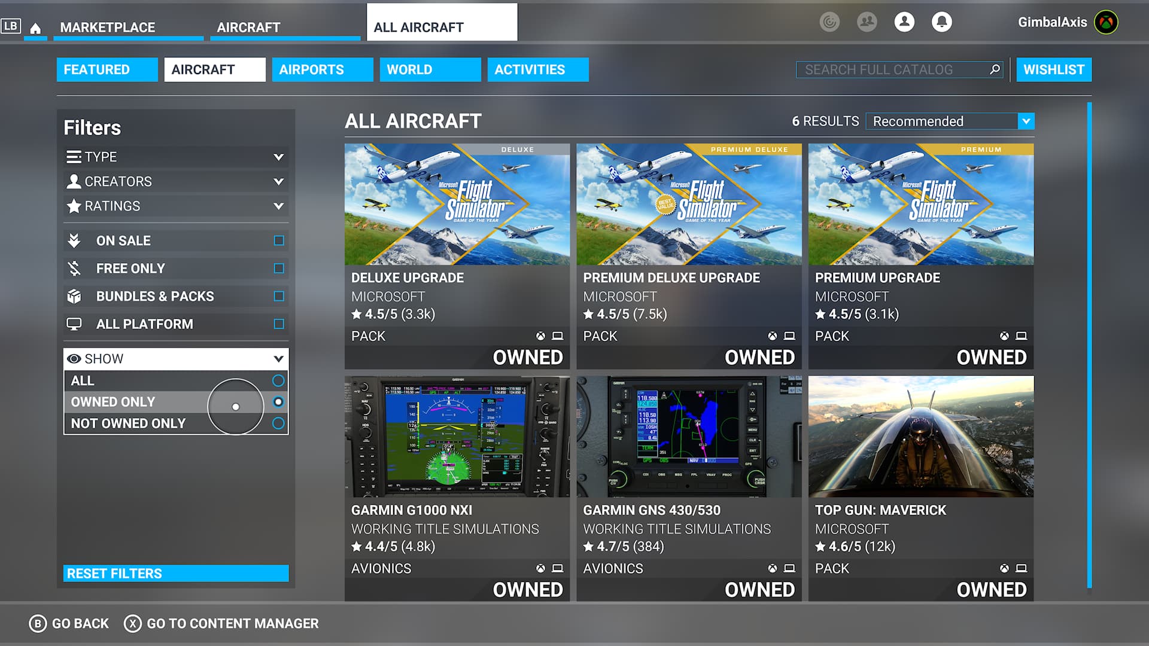This screenshot has height=646, width=1149.
Task: Open the Activities tab
Action: coord(537,69)
